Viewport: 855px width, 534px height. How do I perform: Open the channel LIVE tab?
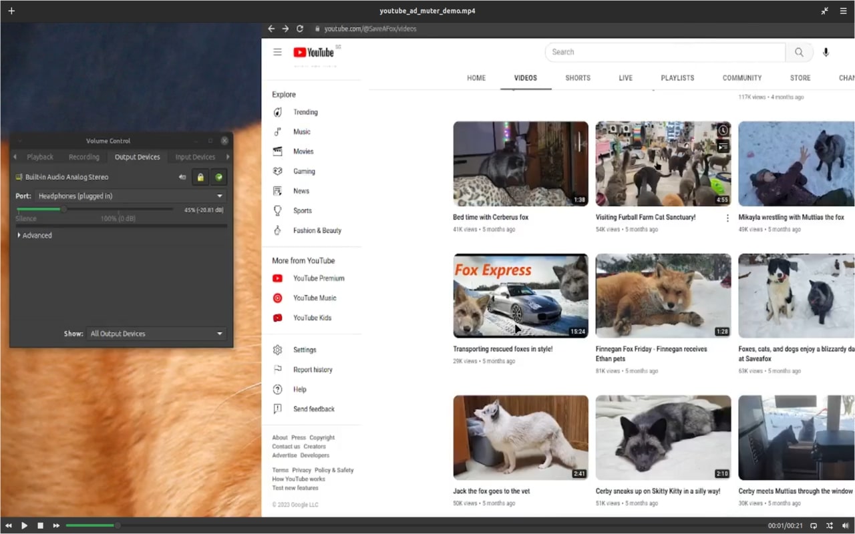click(626, 78)
